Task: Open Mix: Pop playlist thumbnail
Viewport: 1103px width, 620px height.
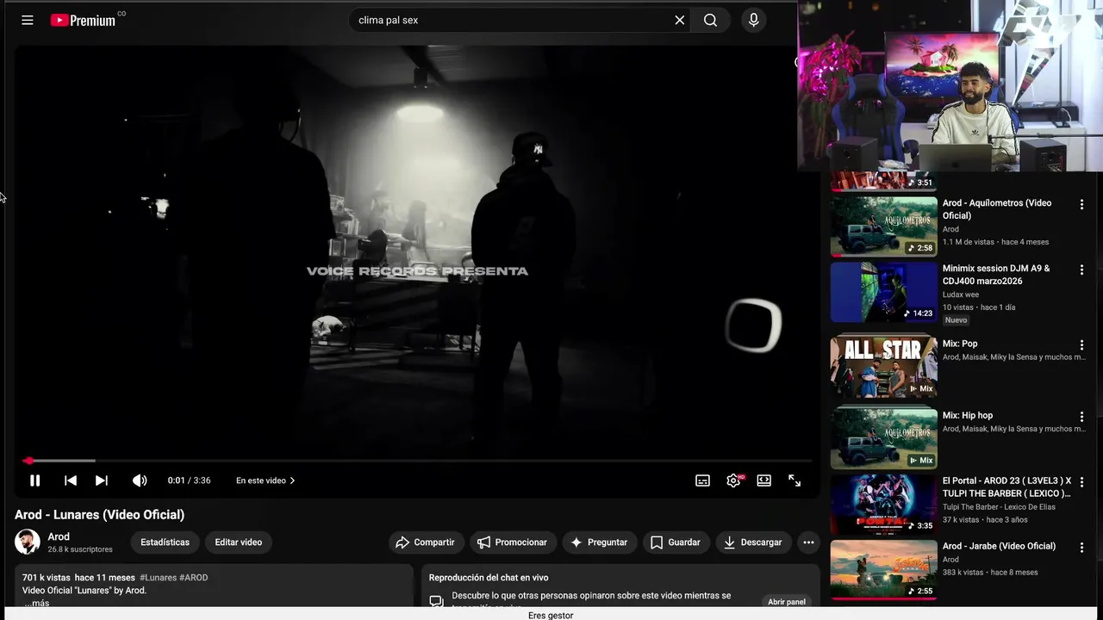Action: (x=883, y=367)
